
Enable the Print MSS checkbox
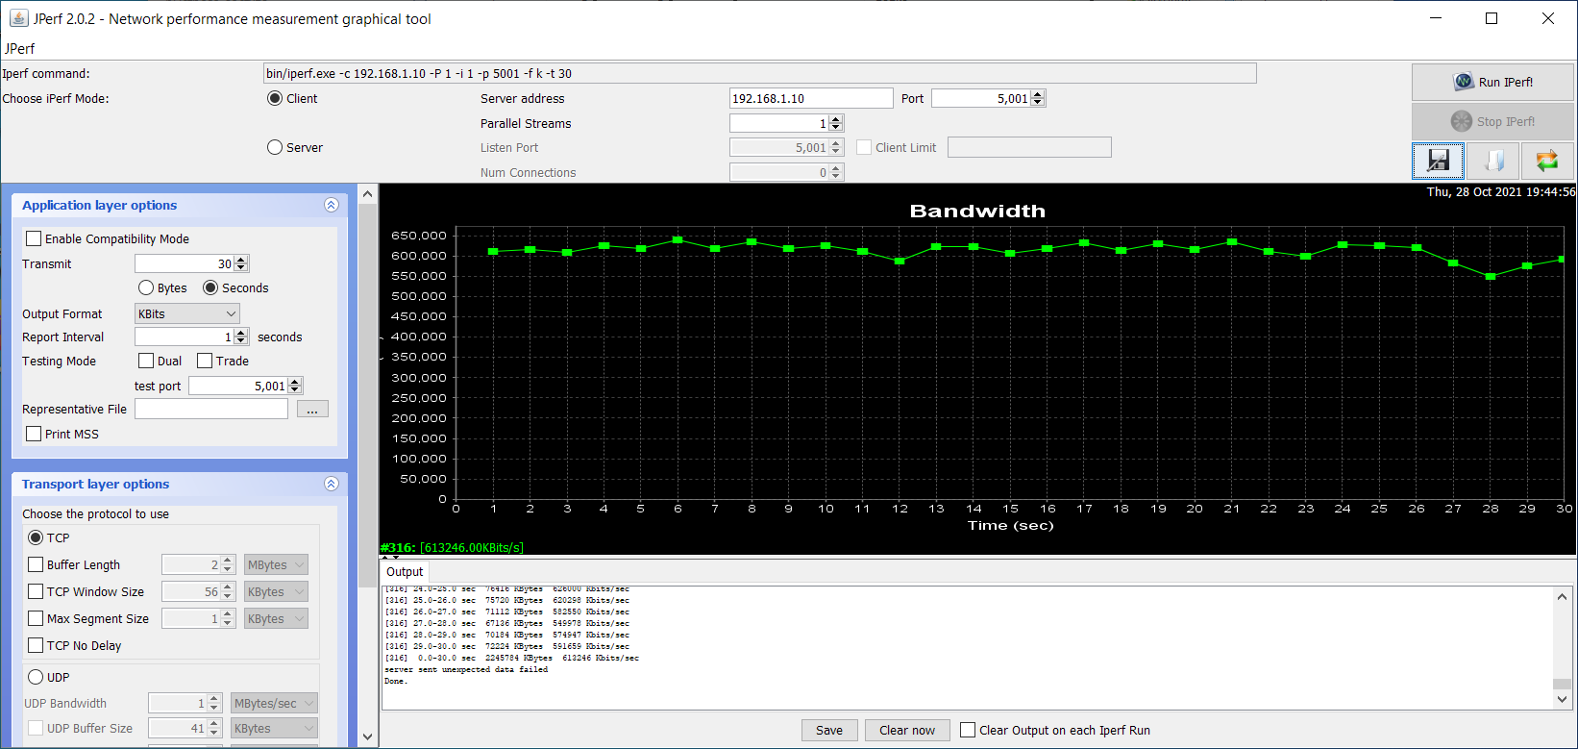(x=34, y=434)
